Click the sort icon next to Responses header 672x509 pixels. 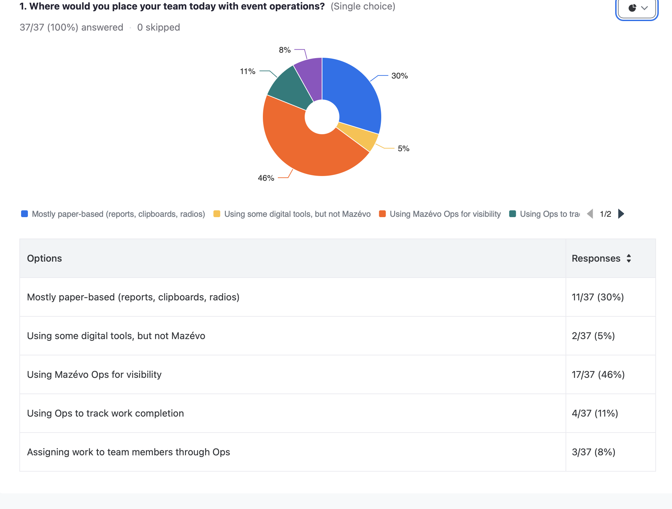tap(629, 258)
